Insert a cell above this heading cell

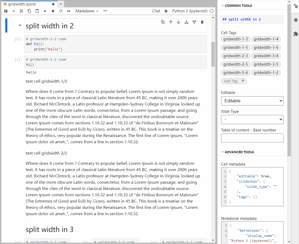(186, 22)
